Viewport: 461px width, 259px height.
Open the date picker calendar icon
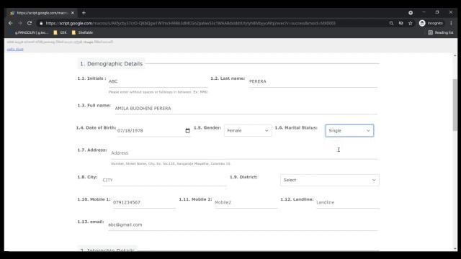pos(187,131)
